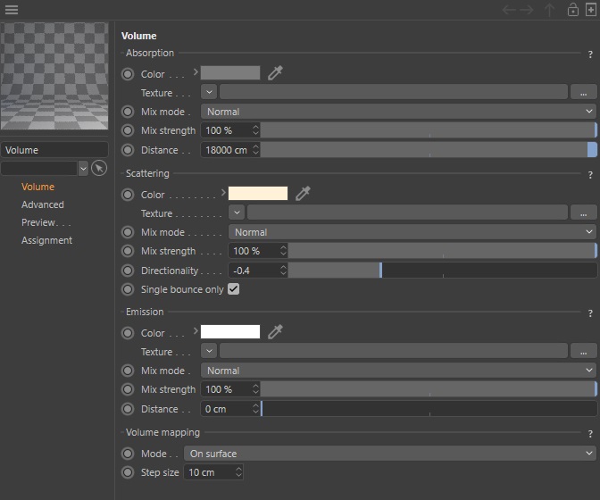This screenshot has width=600, height=500.
Task: Click Scattering cream color swatch
Action: coord(258,193)
